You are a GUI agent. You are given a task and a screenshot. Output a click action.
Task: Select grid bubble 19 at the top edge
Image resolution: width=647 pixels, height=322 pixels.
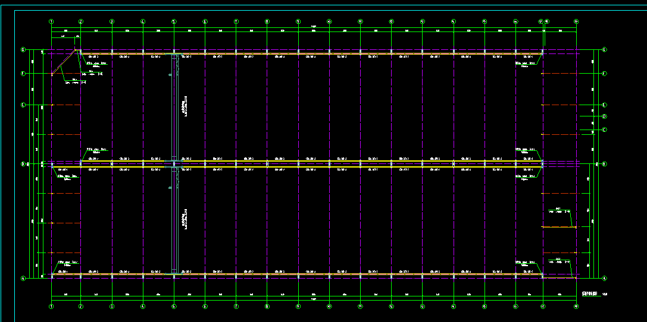[x=576, y=21]
